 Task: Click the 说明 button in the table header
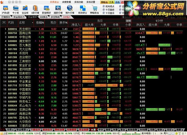128,21
